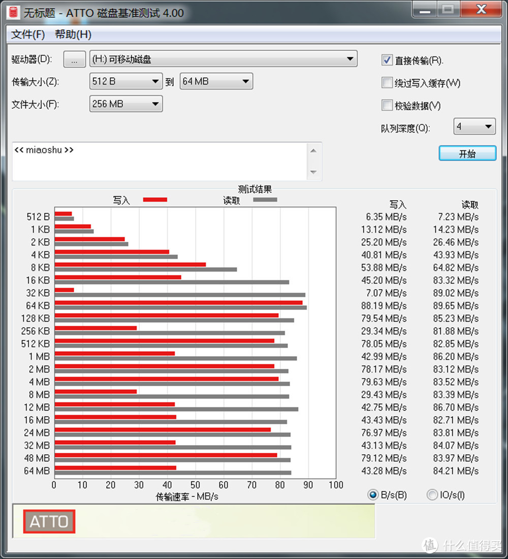The image size is (508, 559).
Task: Click the write value 40.81 MB/s
Action: pos(384,255)
